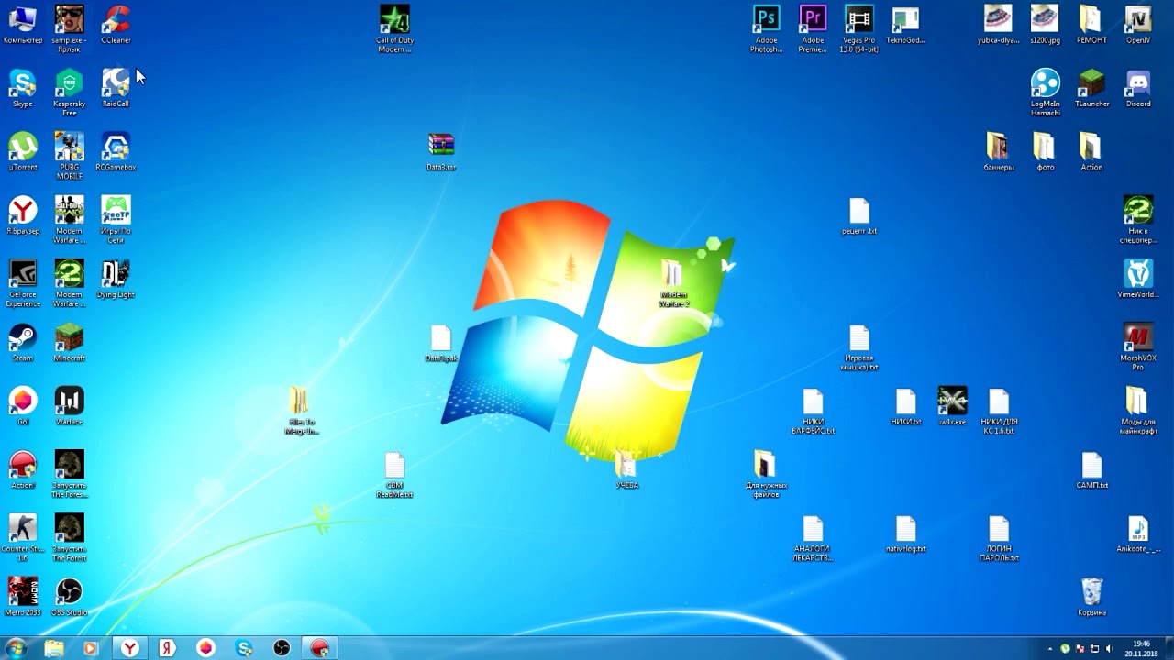Launch the samp.exe shortcut
This screenshot has height=660, width=1174.
click(x=69, y=28)
